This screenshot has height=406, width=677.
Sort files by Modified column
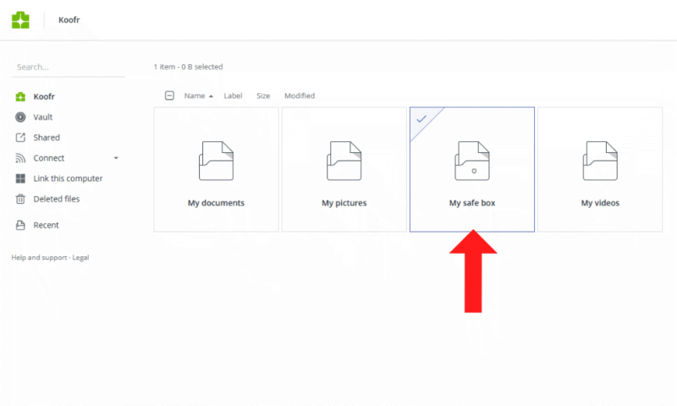click(299, 96)
